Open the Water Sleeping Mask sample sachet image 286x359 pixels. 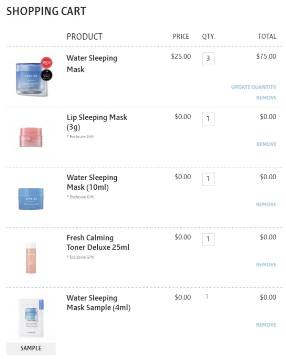click(31, 318)
